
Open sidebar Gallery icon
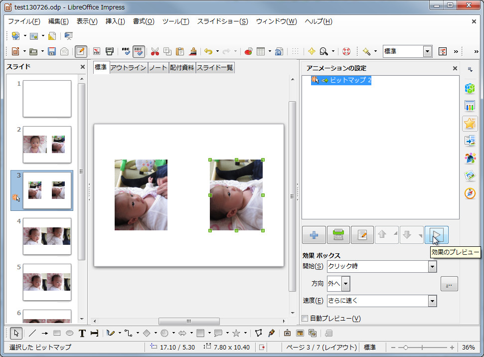470,176
